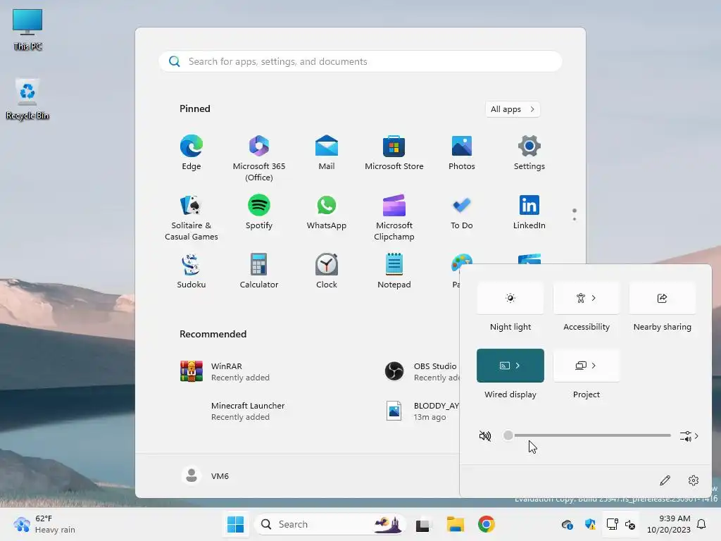721x541 pixels.
Task: Toggle Nearby sharing quick setting
Action: click(x=662, y=298)
